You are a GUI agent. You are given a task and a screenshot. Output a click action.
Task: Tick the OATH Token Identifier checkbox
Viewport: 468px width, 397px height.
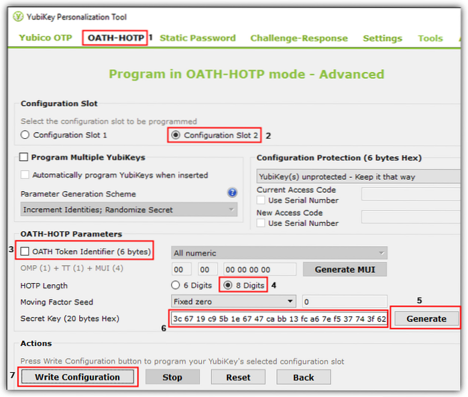25,251
